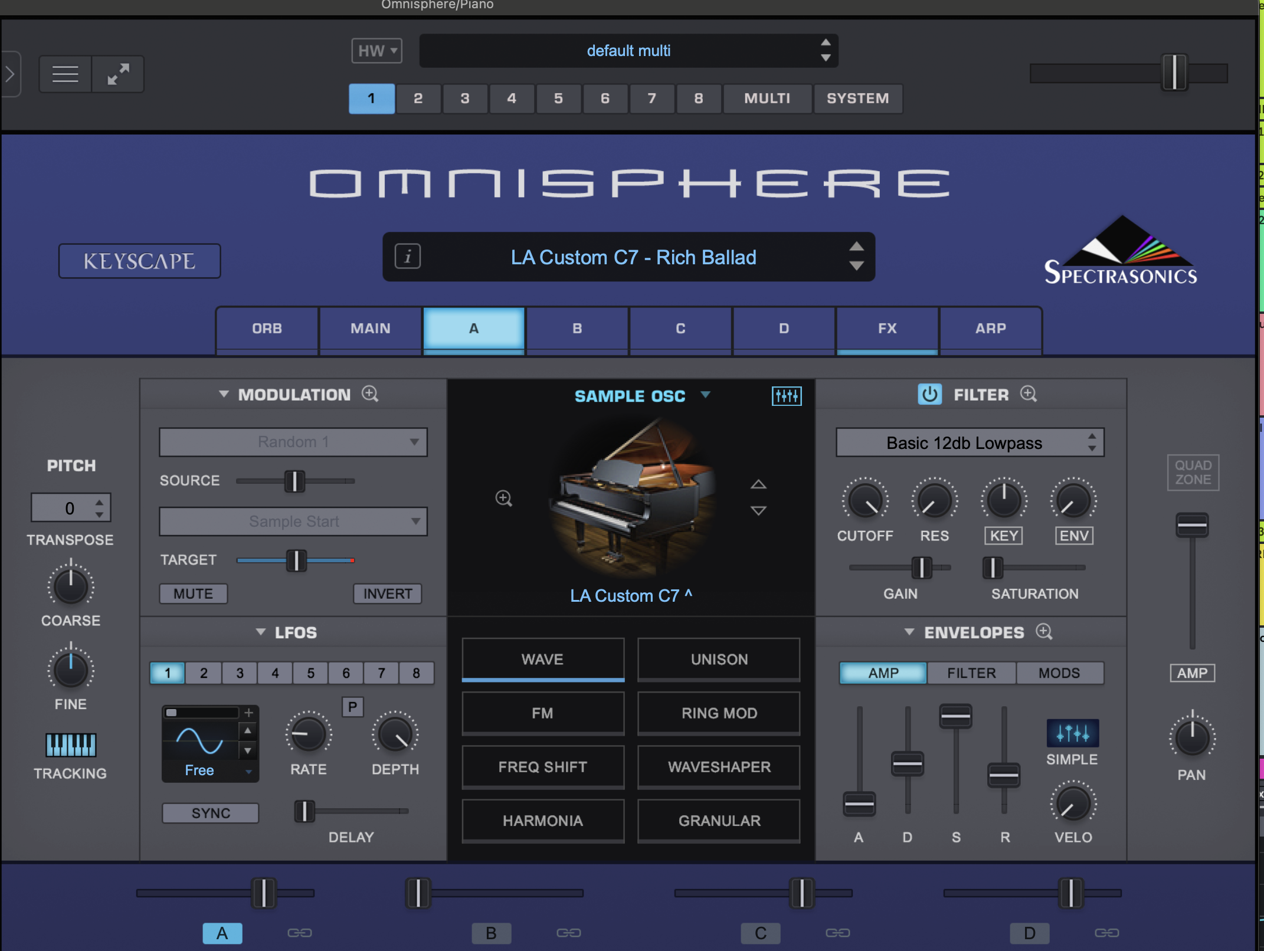Screen dimensions: 1264x951
Task: Open the UNISON oscillator section
Action: [x=719, y=660]
